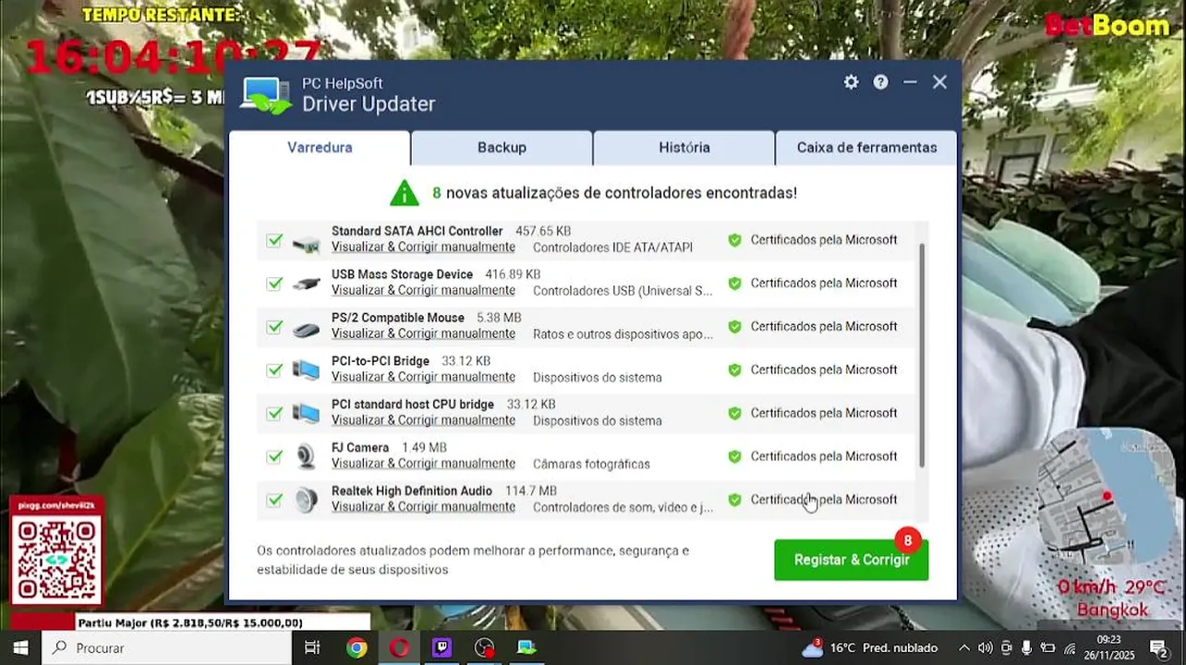Viewport: 1186px width, 665px height.
Task: Click Visualizar & Corrigir manualmente for SATA AHCI Controller
Action: 423,248
